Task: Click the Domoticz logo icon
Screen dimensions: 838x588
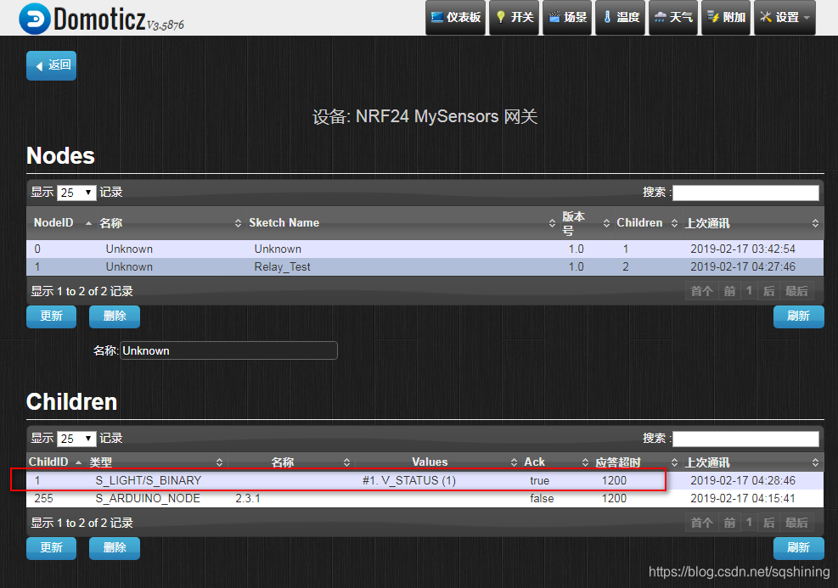Action: pyautogui.click(x=35, y=19)
